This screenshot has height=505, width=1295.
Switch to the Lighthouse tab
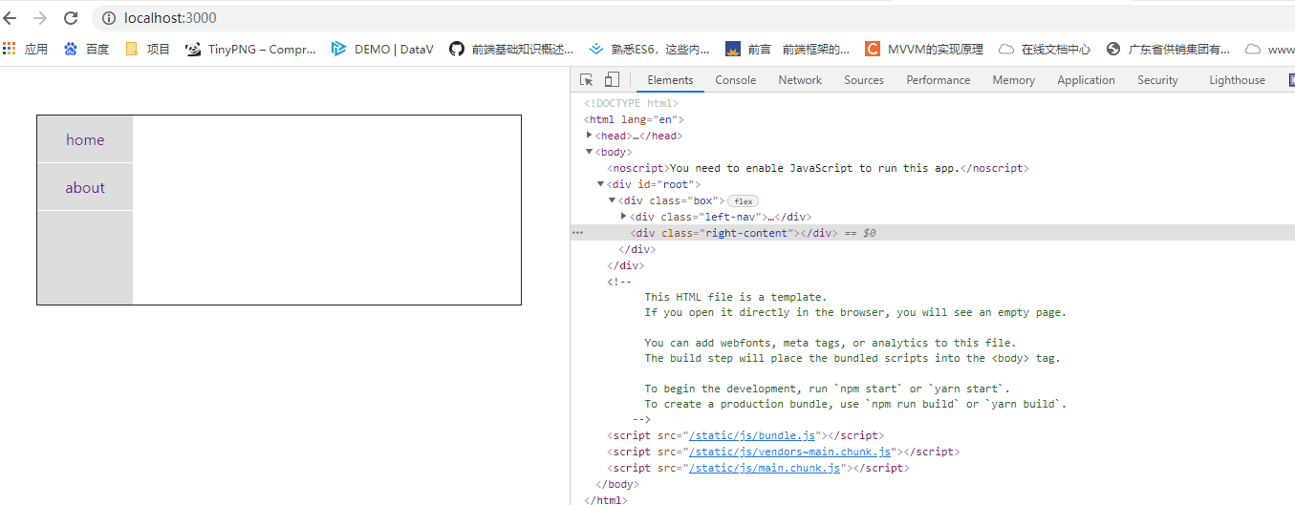coord(1237,80)
